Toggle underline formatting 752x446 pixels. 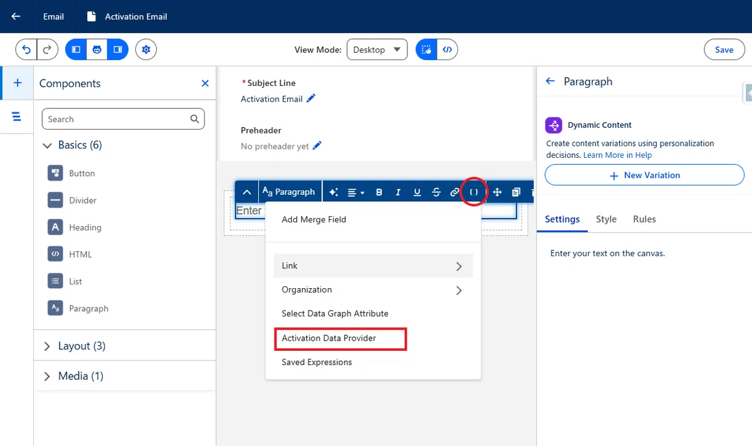point(417,192)
